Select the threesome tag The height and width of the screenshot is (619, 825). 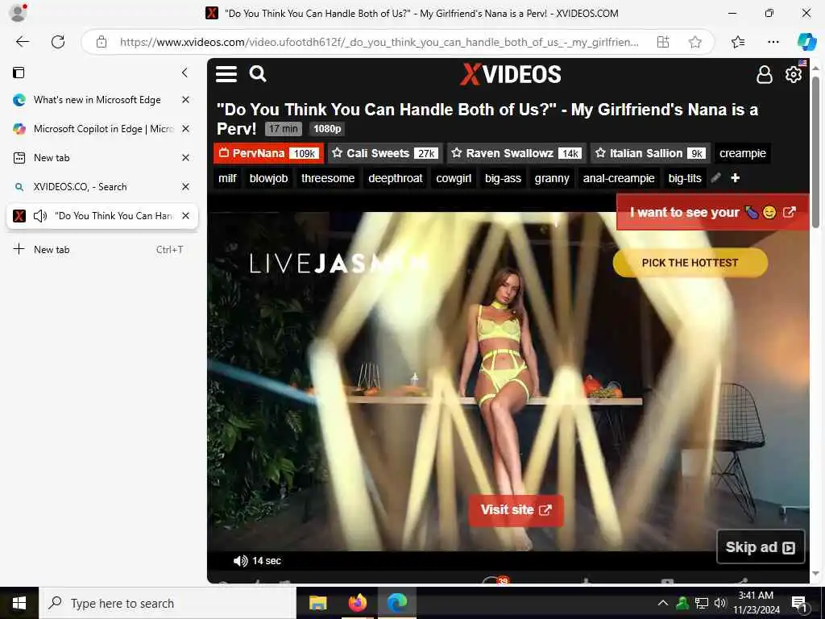[328, 178]
